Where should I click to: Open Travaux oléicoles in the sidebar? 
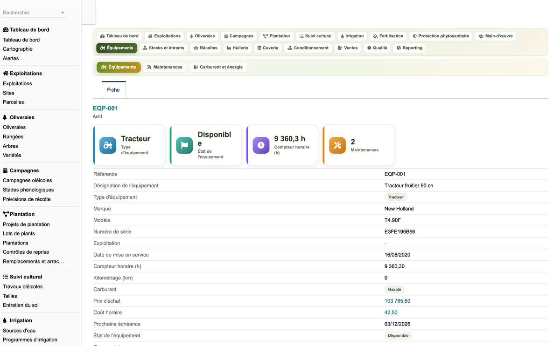[x=22, y=286]
